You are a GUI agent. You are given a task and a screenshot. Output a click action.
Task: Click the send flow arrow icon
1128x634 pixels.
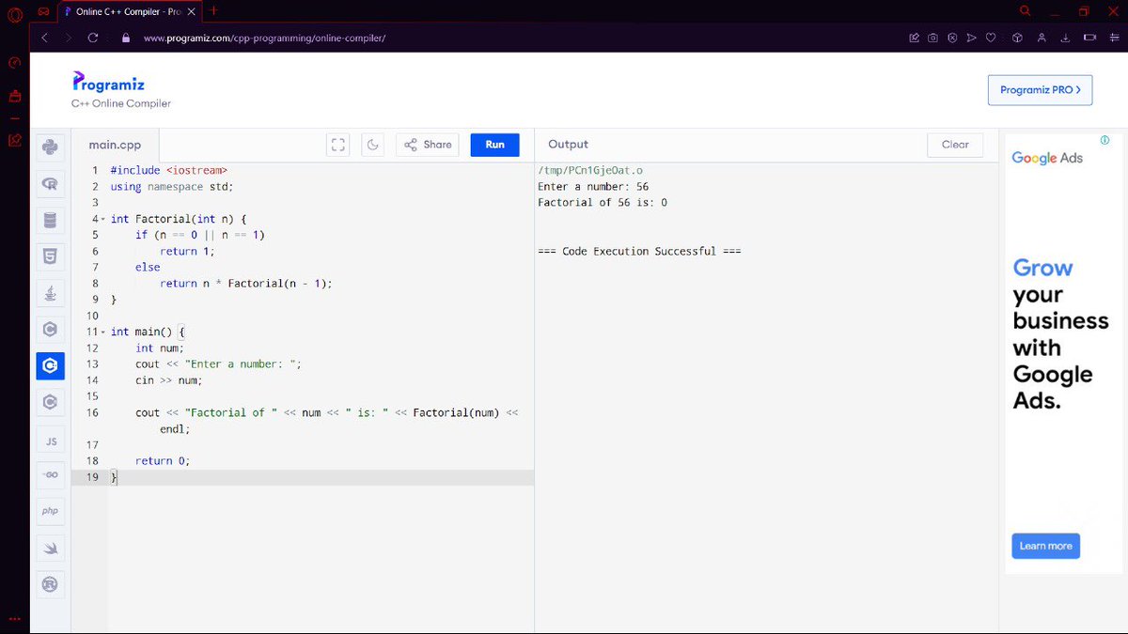(x=971, y=38)
